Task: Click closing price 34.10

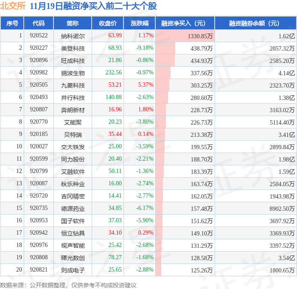Action: point(115,233)
